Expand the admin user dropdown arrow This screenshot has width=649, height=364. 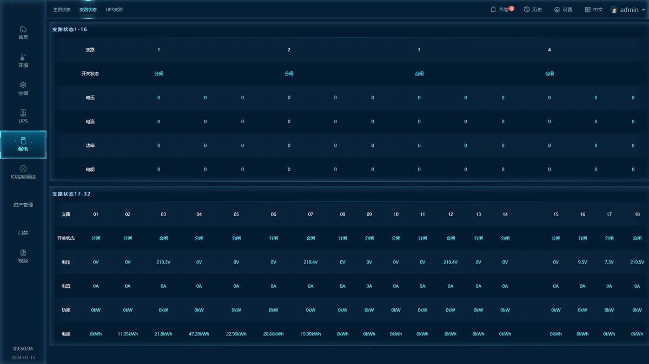(x=643, y=10)
